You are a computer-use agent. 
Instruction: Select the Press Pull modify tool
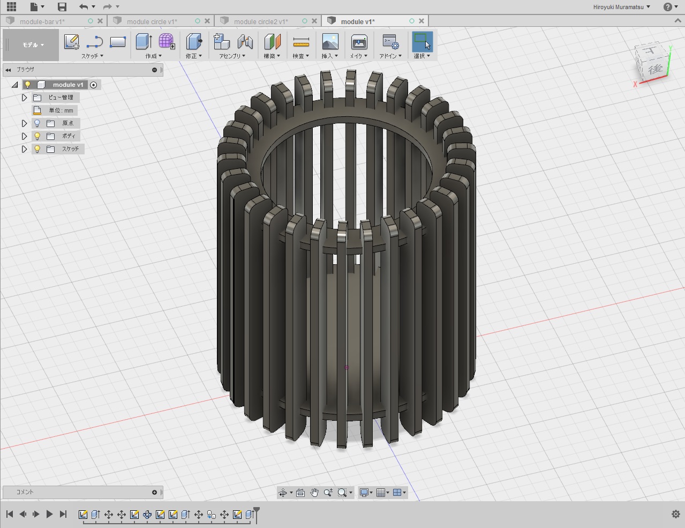[x=194, y=41]
